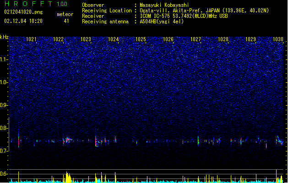Click the HROFFT 1.0.0 title text
Image resolution: width=288 pixels, height=183 pixels.
tap(36, 4)
